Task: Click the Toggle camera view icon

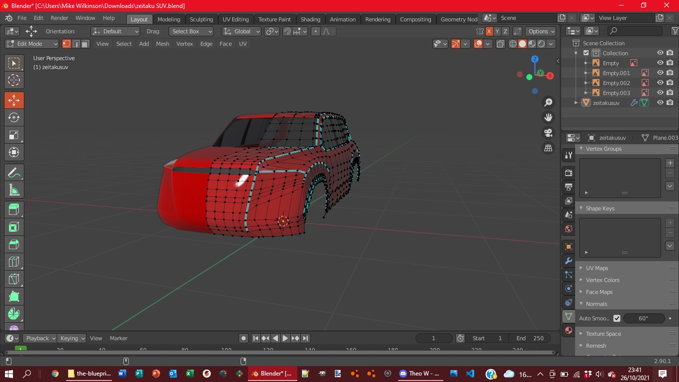Action: 548,133
